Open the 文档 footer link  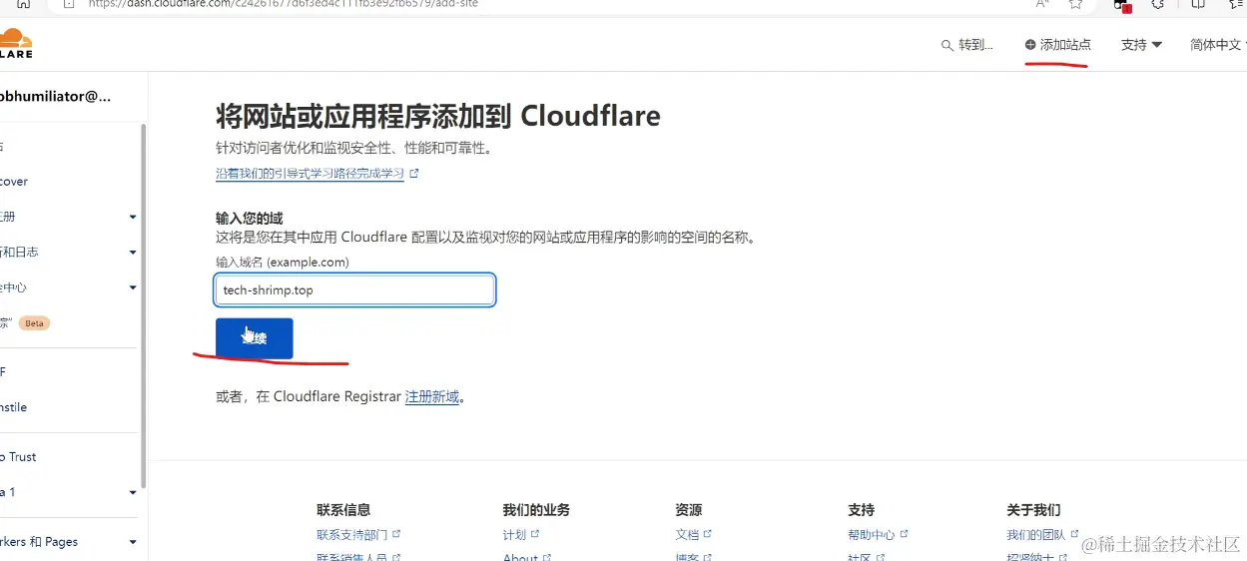point(688,535)
